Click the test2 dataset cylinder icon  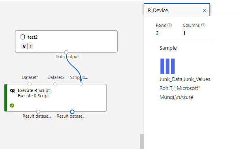point(23,37)
